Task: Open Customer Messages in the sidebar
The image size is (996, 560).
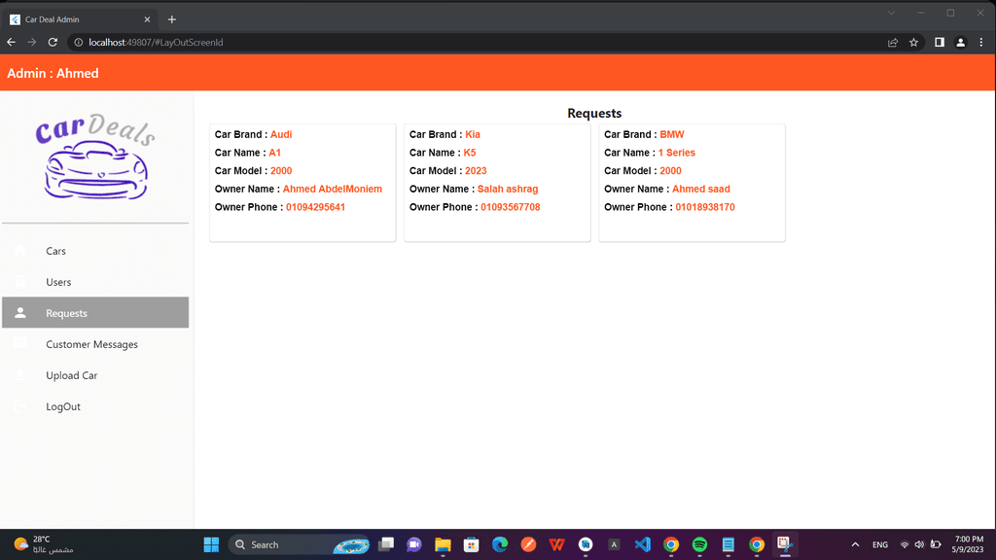Action: coord(95,344)
